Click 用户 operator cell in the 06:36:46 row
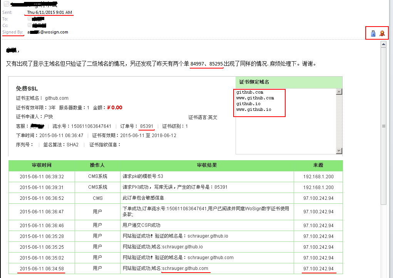 [97, 225]
